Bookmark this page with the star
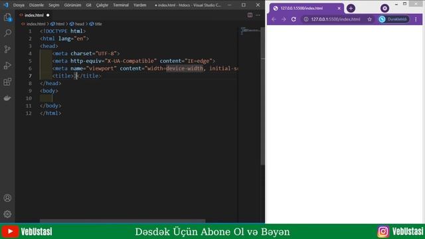Image resolution: width=425 pixels, height=239 pixels. 369,19
